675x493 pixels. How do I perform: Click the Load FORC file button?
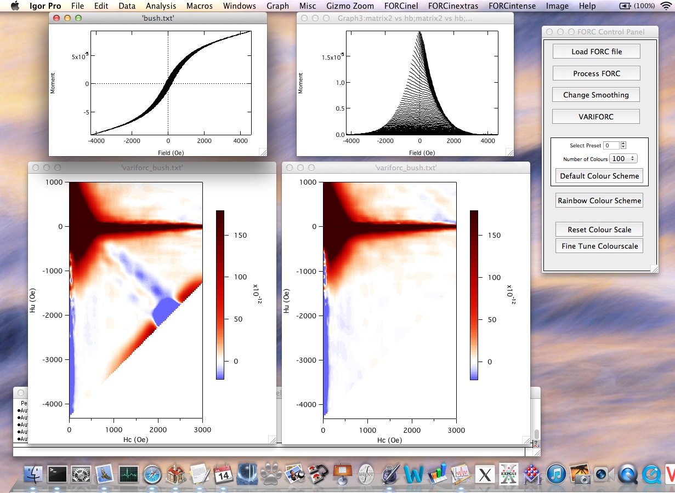596,51
